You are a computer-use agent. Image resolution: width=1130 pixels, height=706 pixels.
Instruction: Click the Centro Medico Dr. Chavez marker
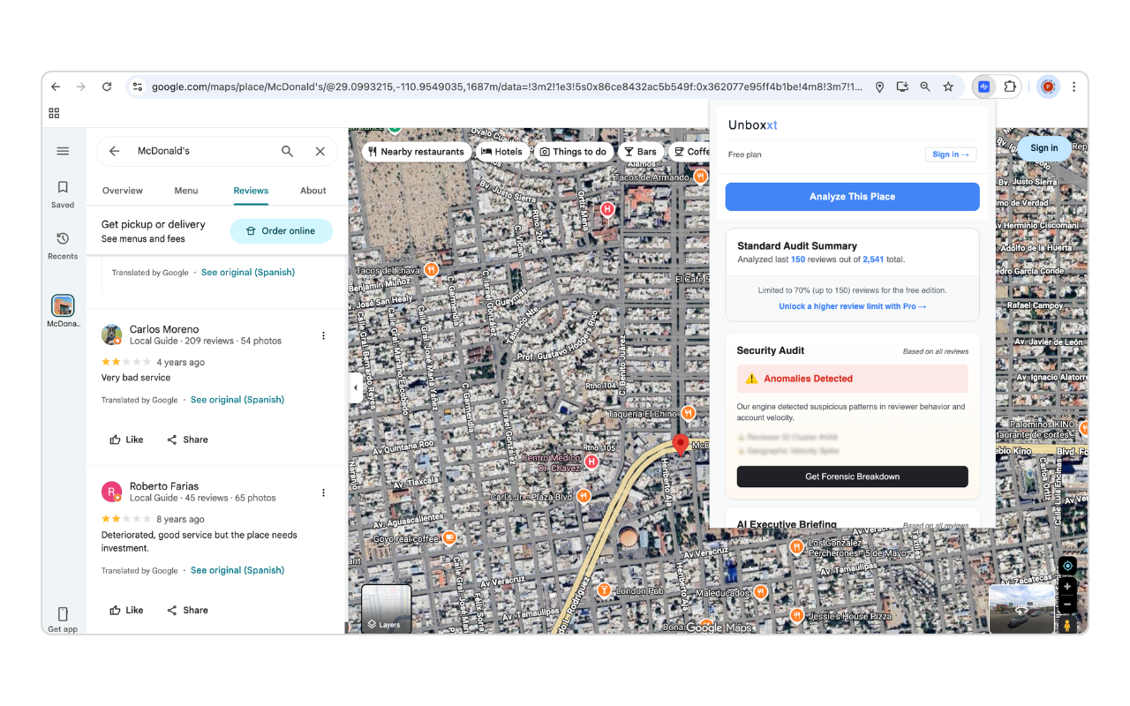point(591,462)
